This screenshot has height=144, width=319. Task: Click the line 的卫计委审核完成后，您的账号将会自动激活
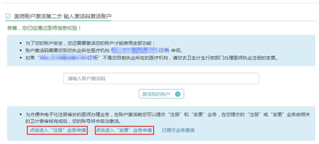pyautogui.click(x=73, y=121)
